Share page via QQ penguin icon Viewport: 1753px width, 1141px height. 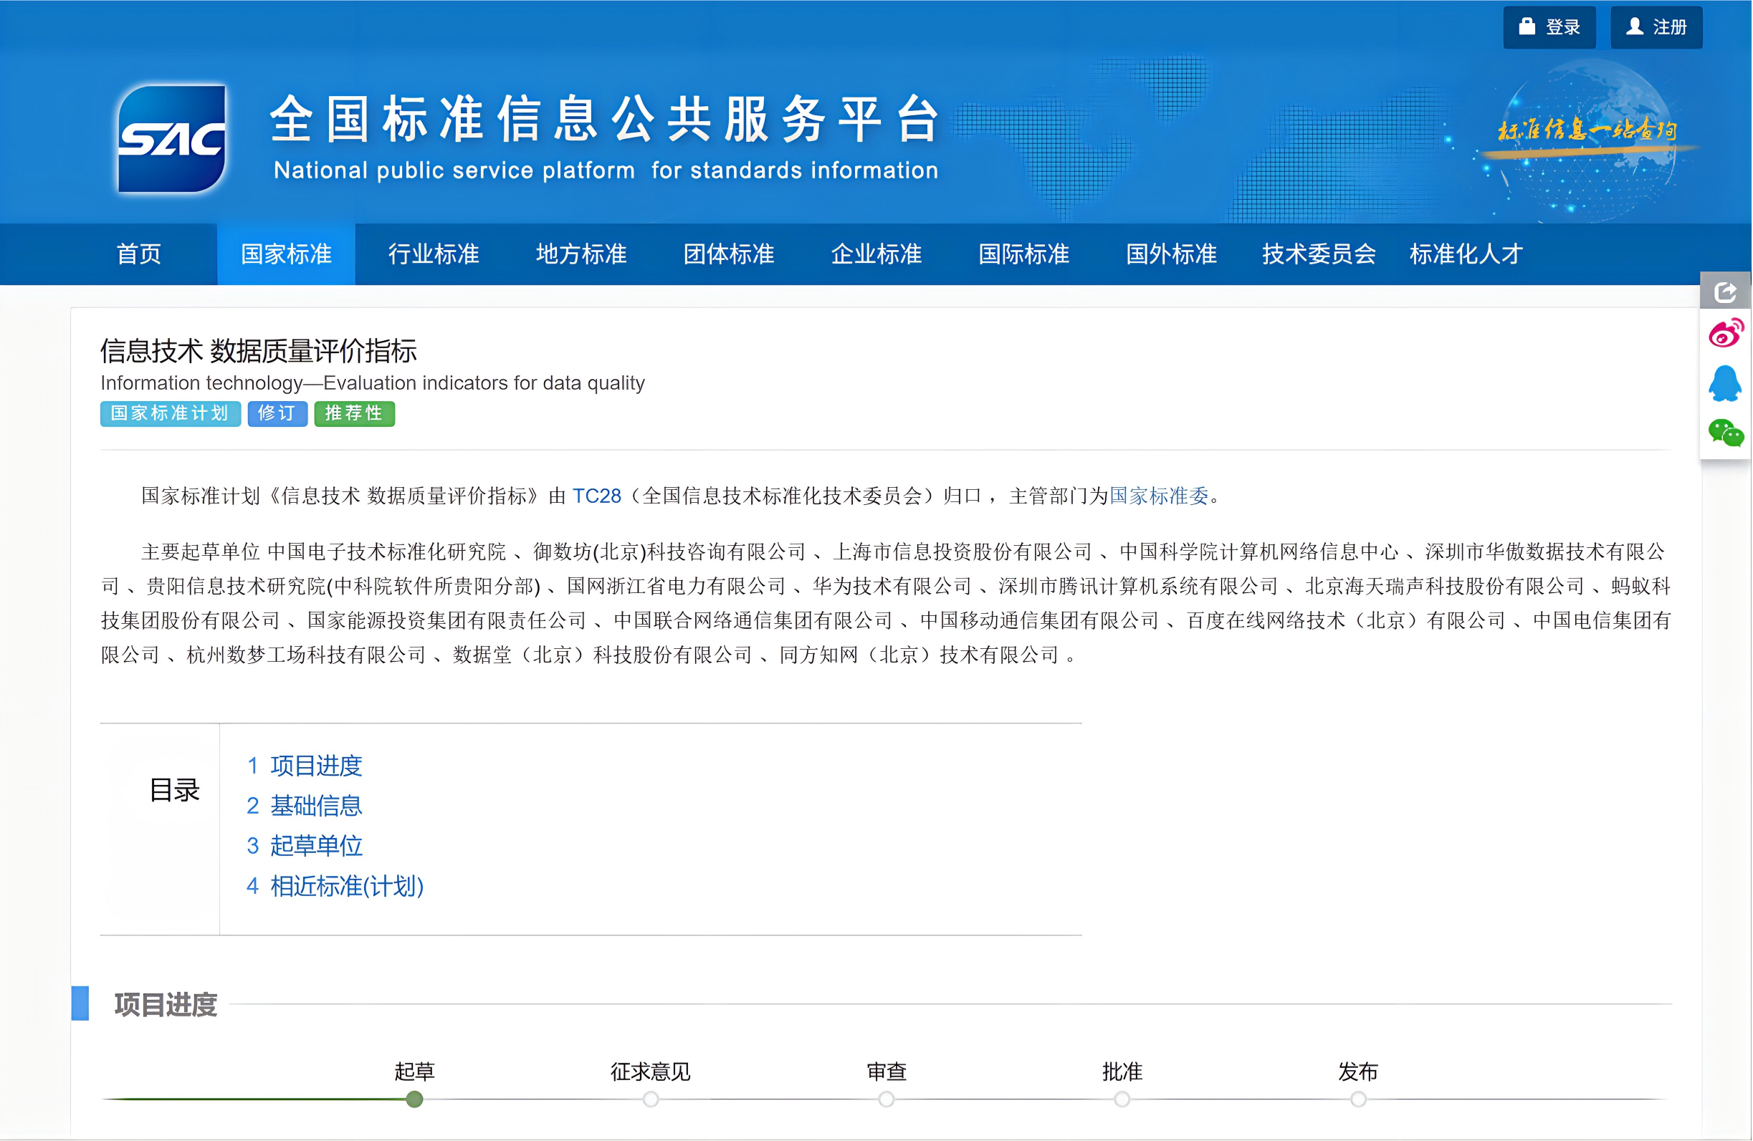pyautogui.click(x=1725, y=383)
